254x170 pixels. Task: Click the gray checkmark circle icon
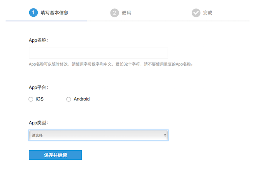tap(196, 13)
